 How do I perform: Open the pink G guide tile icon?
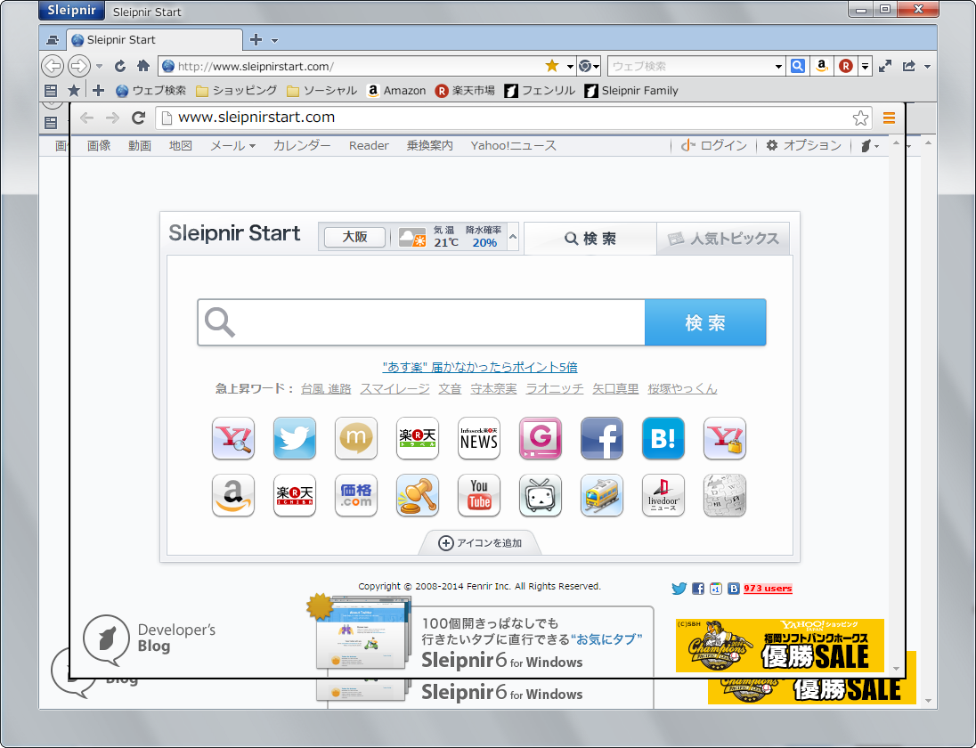pos(541,438)
